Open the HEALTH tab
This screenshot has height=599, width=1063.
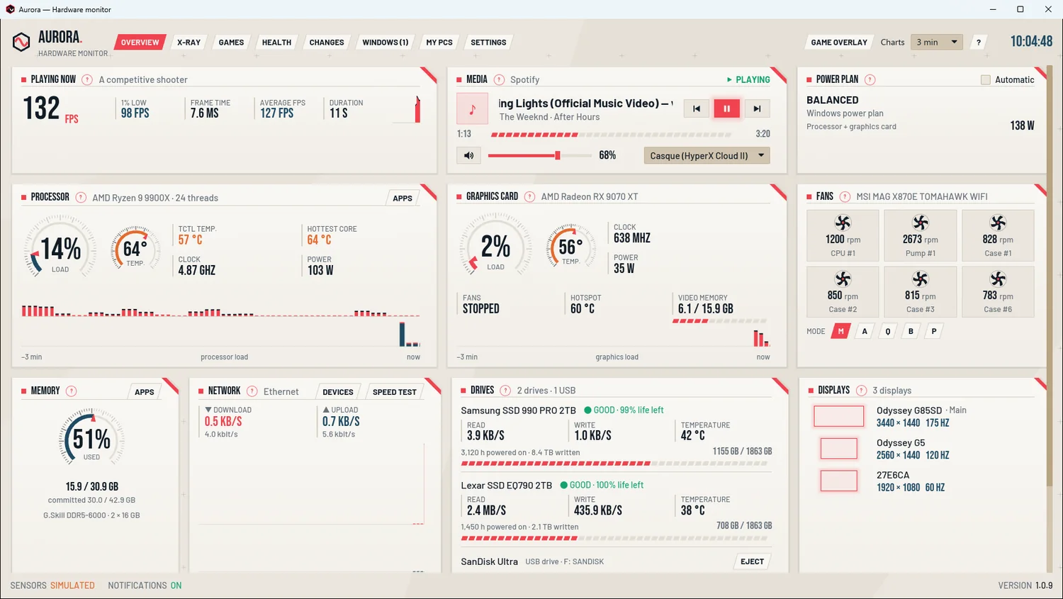point(276,42)
